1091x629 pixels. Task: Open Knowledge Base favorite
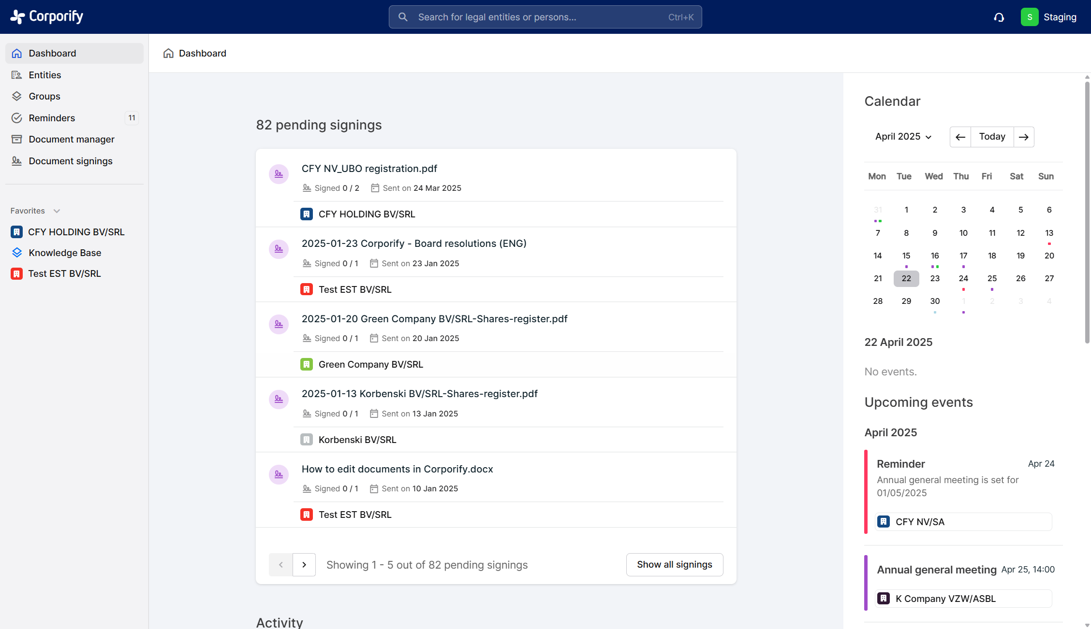point(65,253)
